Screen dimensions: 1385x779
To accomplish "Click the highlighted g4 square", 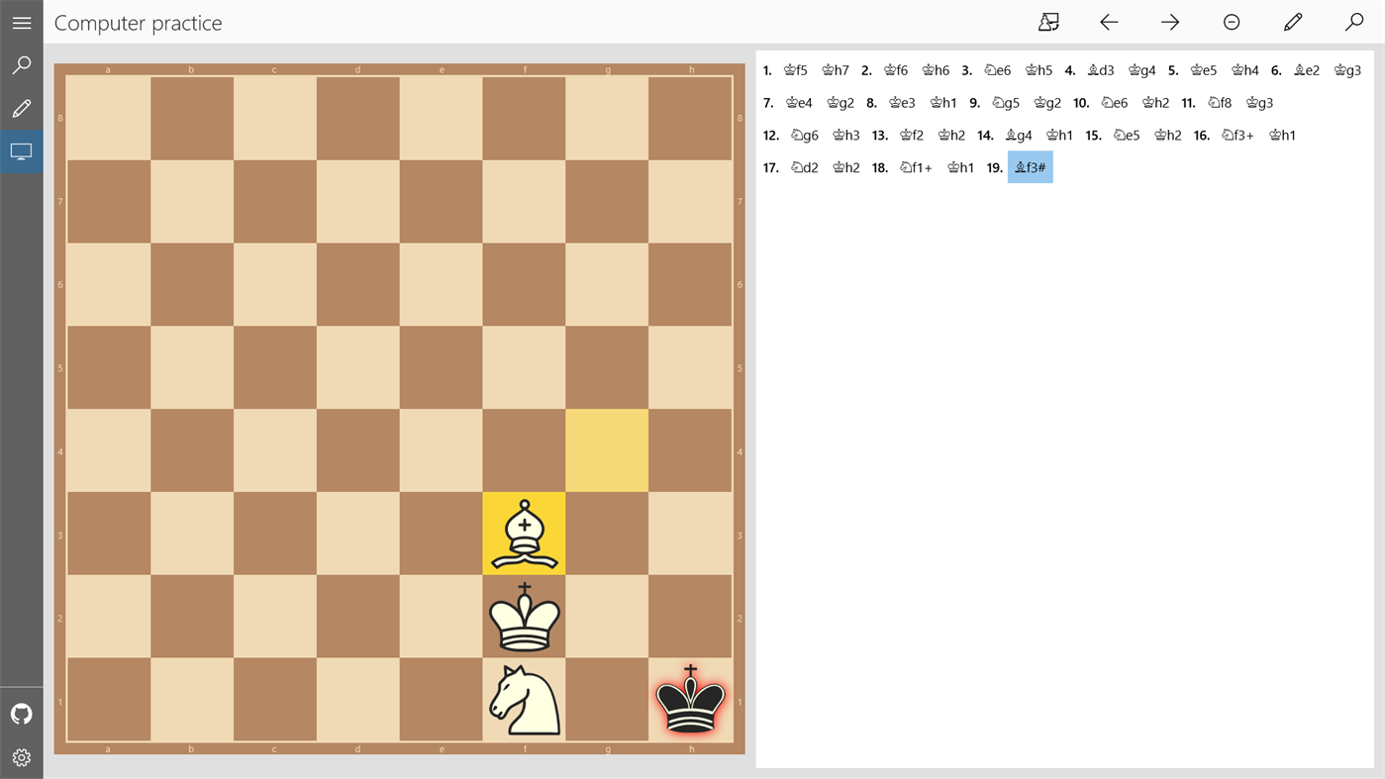I will (x=607, y=450).
